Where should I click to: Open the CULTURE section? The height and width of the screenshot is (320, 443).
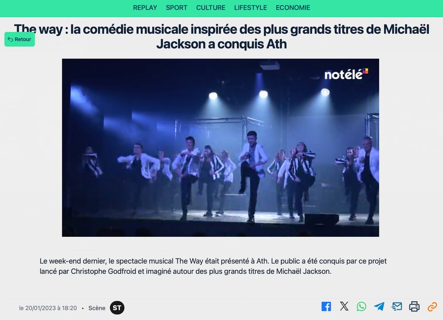pyautogui.click(x=211, y=7)
